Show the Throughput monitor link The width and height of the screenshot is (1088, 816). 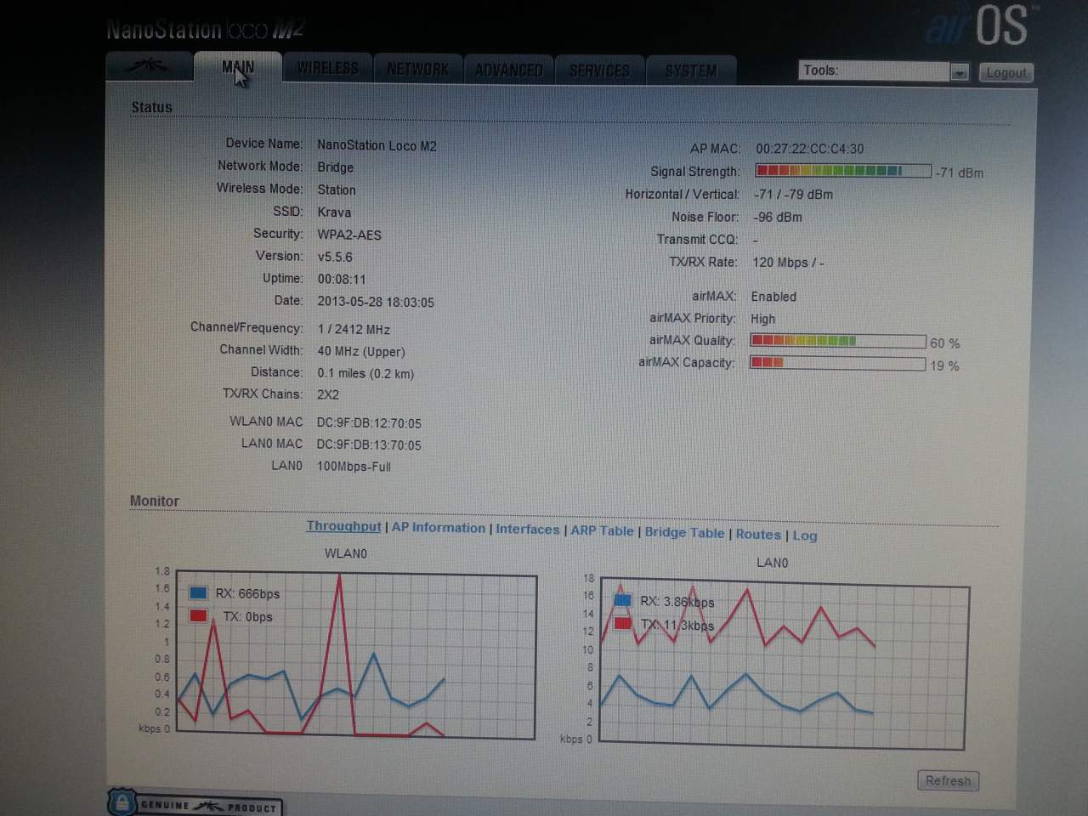[x=343, y=526]
